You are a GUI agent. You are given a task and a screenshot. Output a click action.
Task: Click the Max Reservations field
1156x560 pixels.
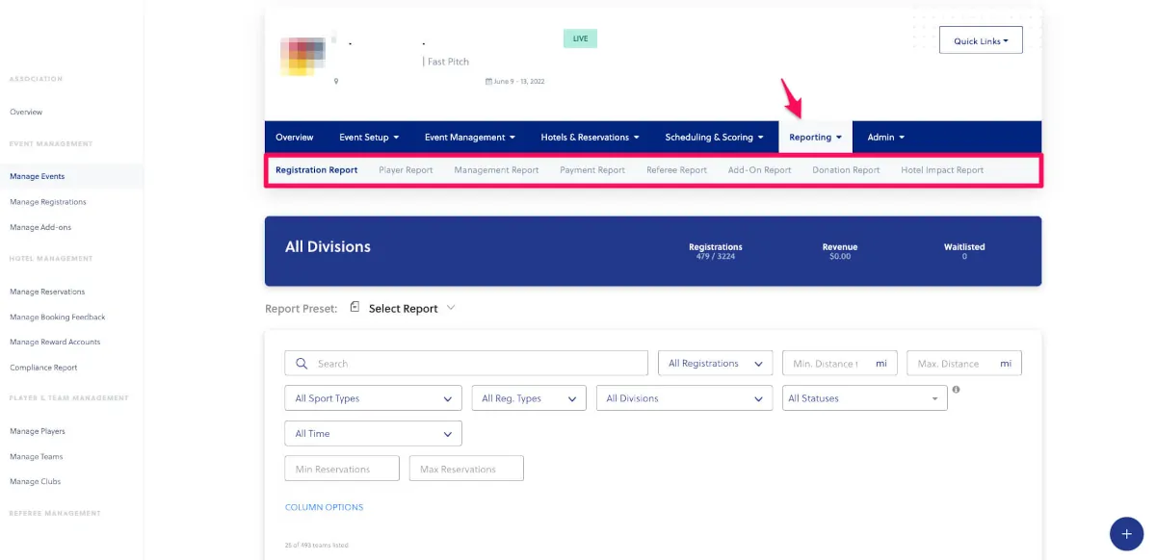pos(466,469)
